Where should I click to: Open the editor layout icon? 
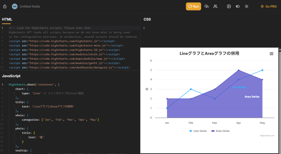pyautogui.click(x=229, y=6)
